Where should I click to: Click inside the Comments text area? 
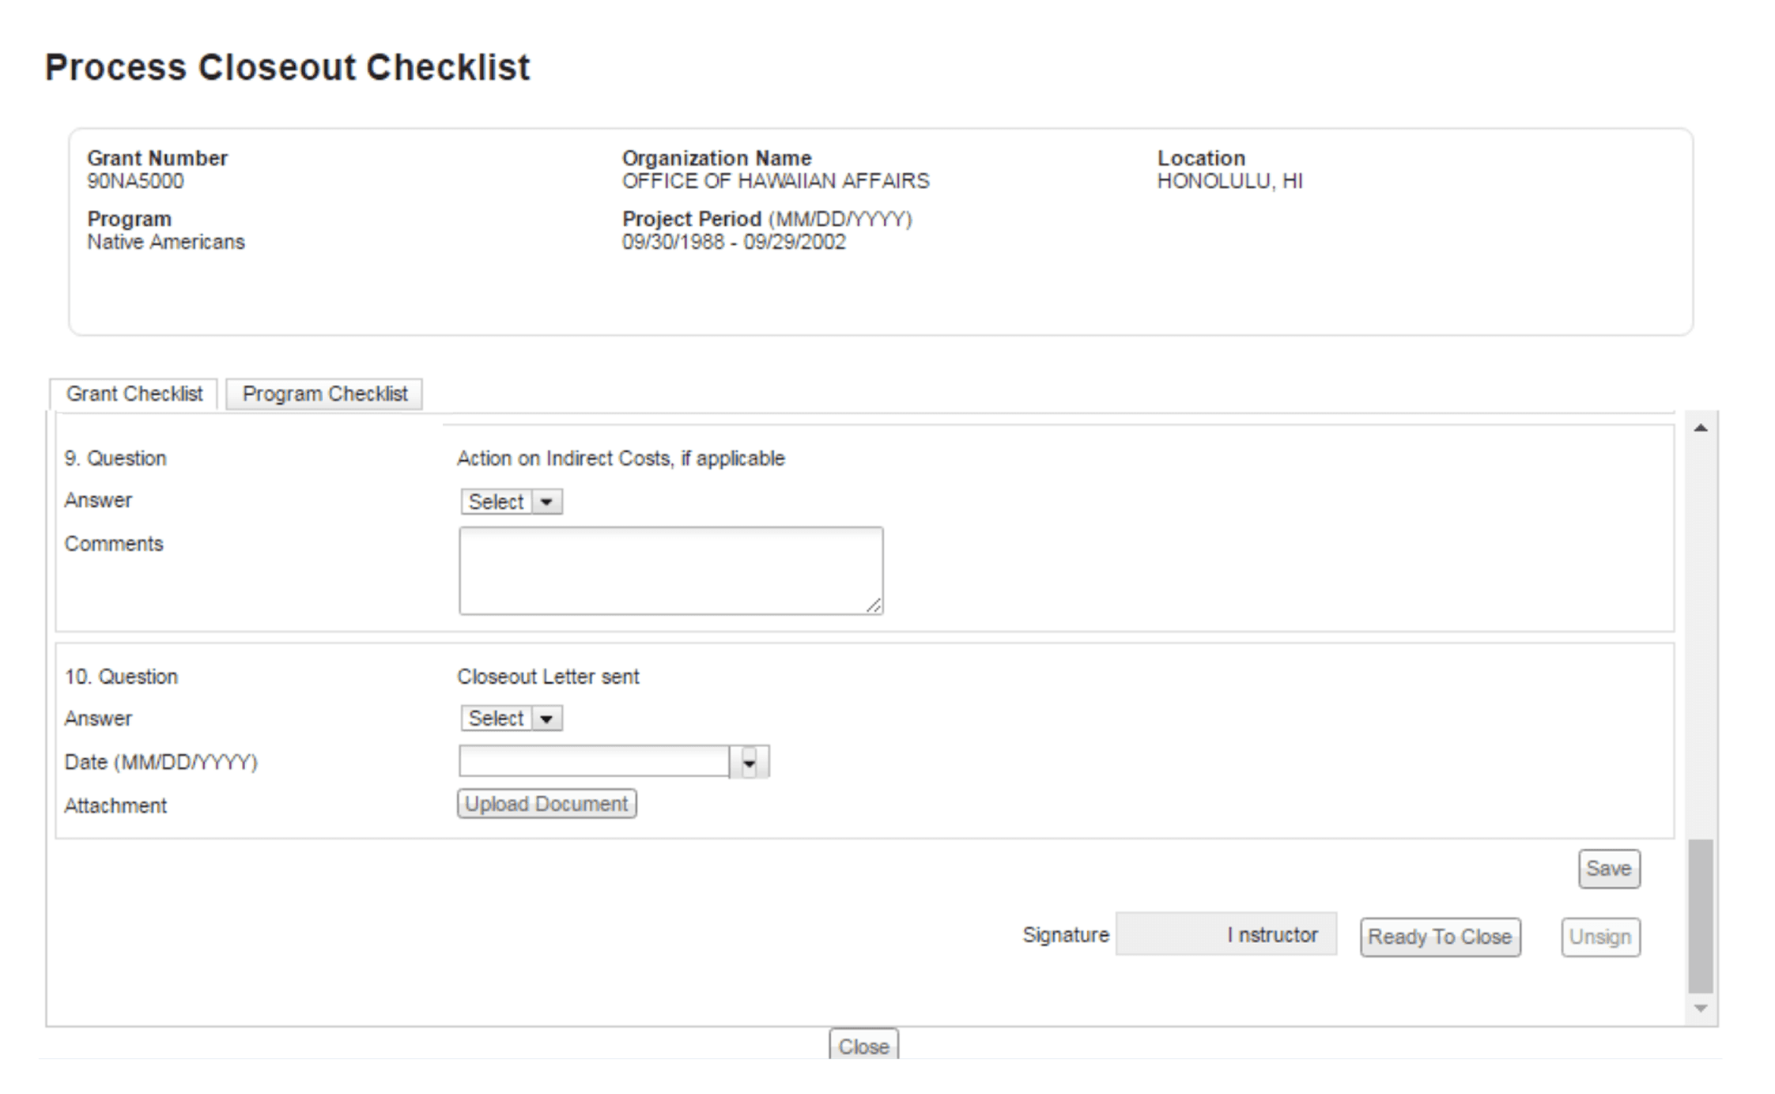669,568
